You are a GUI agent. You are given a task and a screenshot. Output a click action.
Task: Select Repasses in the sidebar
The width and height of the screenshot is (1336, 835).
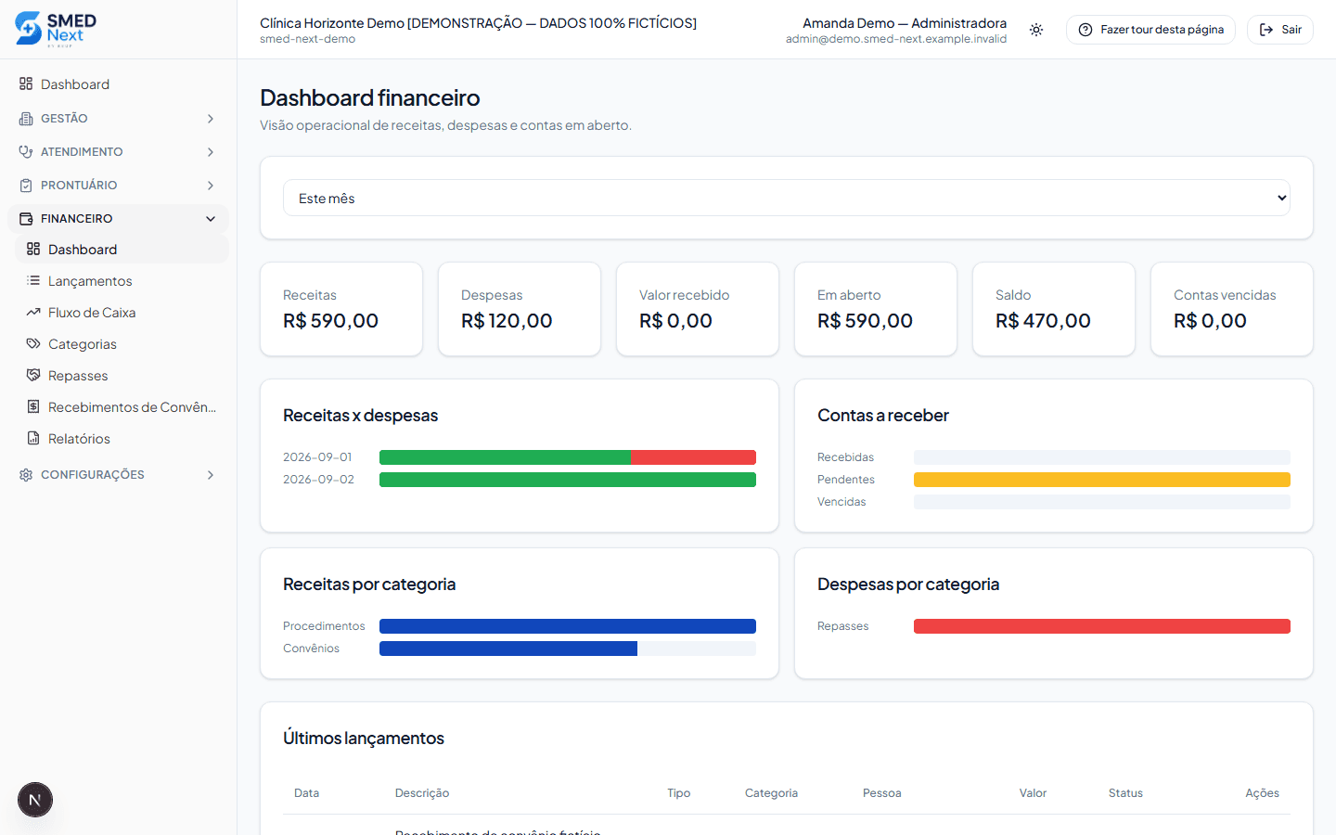point(122,376)
